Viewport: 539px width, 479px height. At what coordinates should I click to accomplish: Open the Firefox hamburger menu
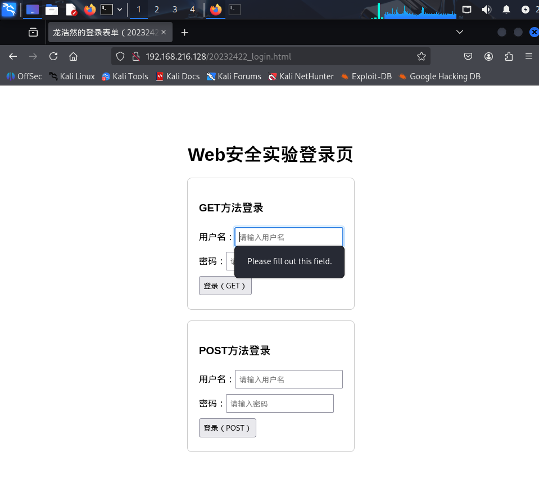tap(529, 56)
